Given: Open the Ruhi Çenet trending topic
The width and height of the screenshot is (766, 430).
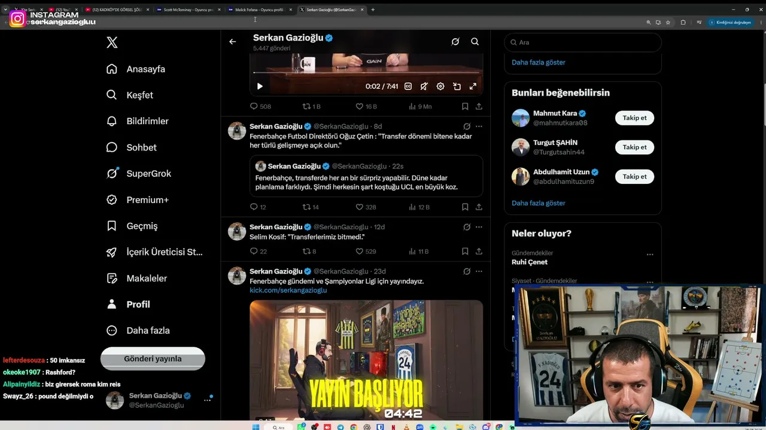Looking at the screenshot, I should pyautogui.click(x=530, y=262).
